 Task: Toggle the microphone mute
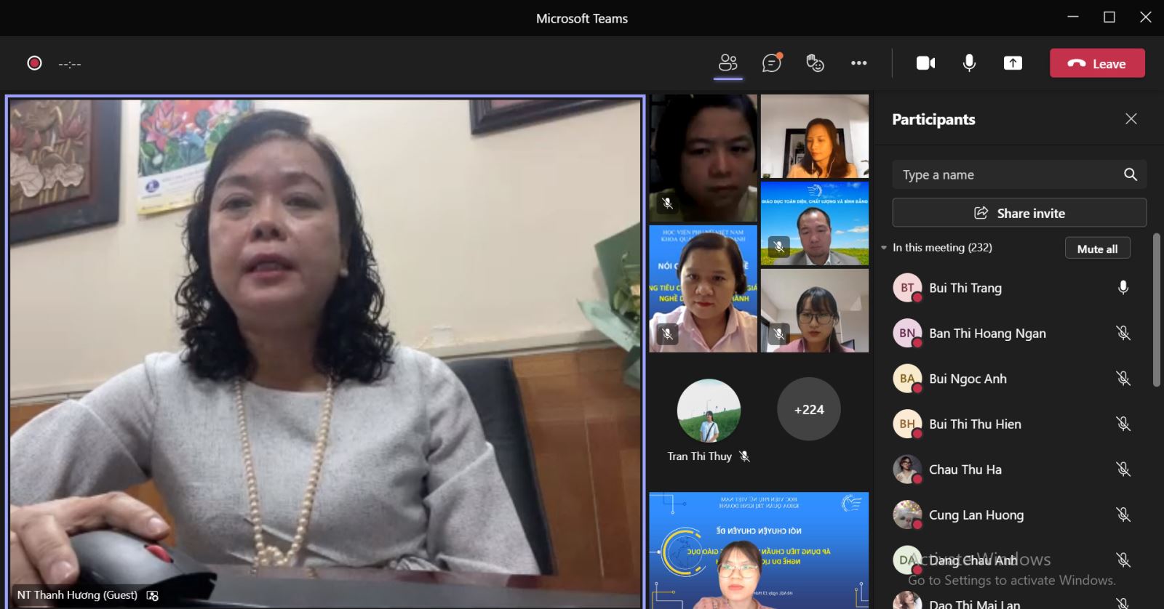pyautogui.click(x=969, y=63)
